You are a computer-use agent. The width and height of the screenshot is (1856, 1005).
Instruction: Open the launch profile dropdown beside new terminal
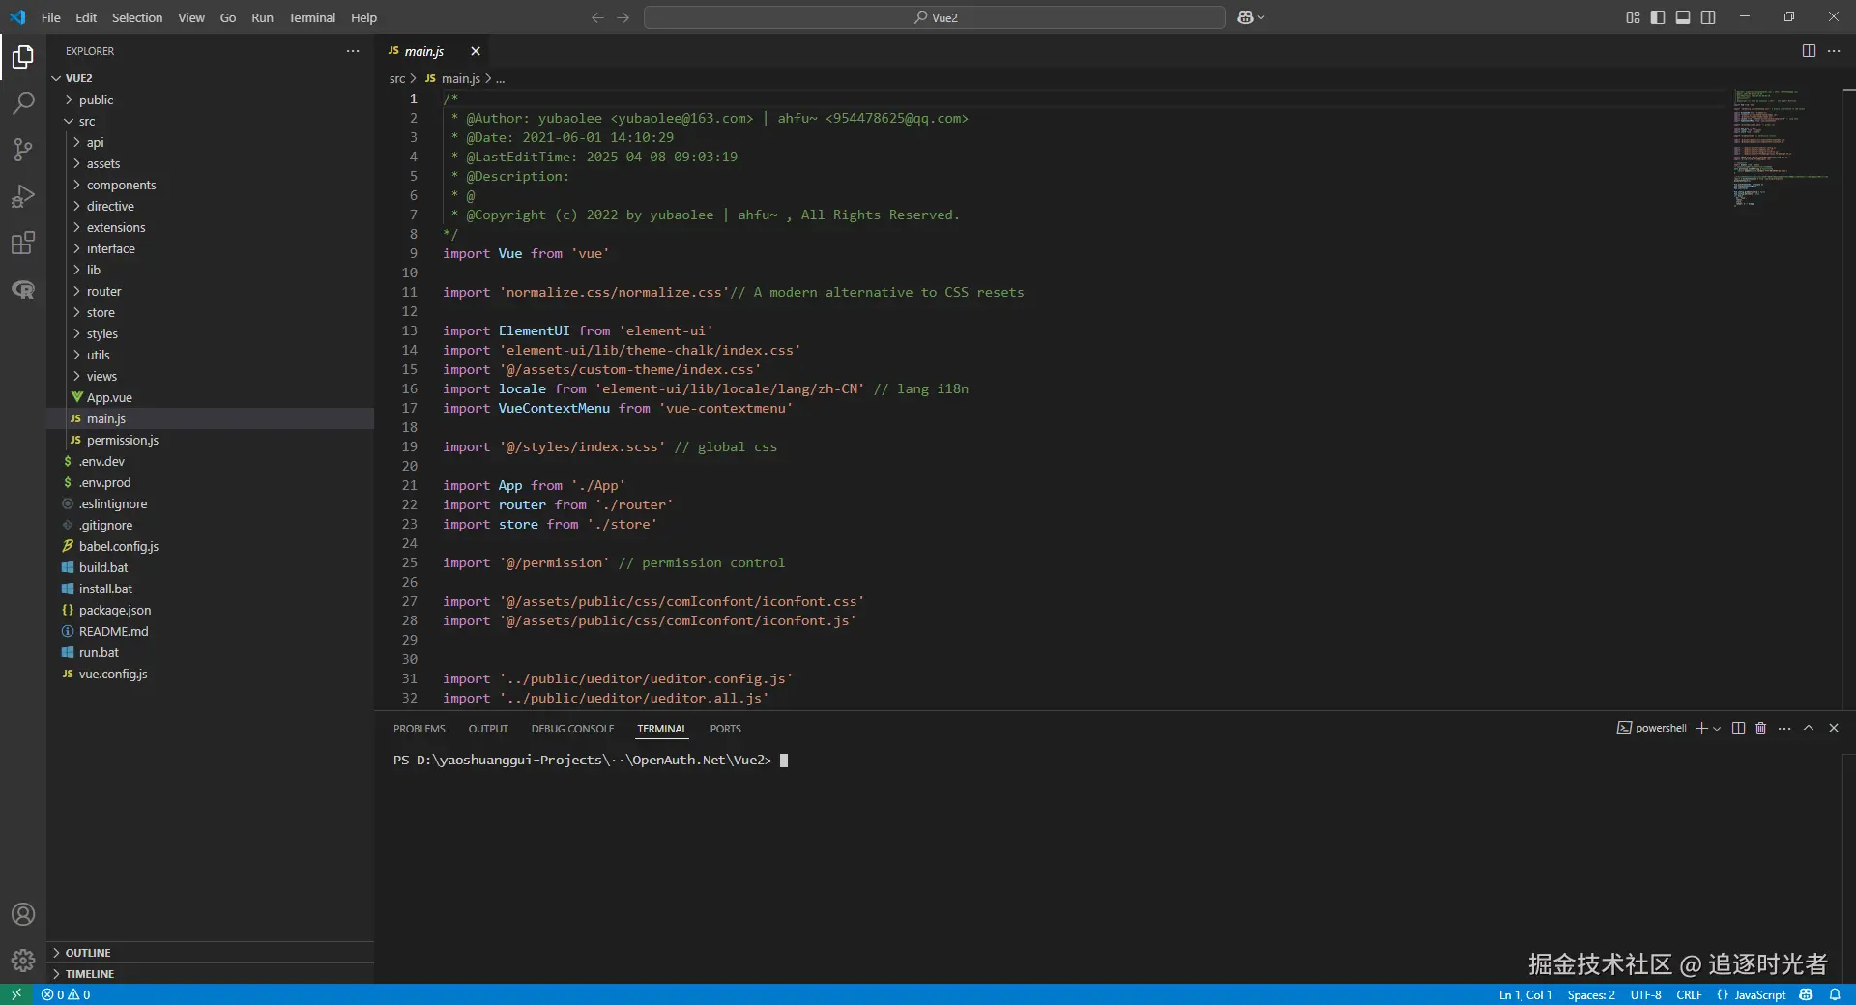tap(1717, 729)
